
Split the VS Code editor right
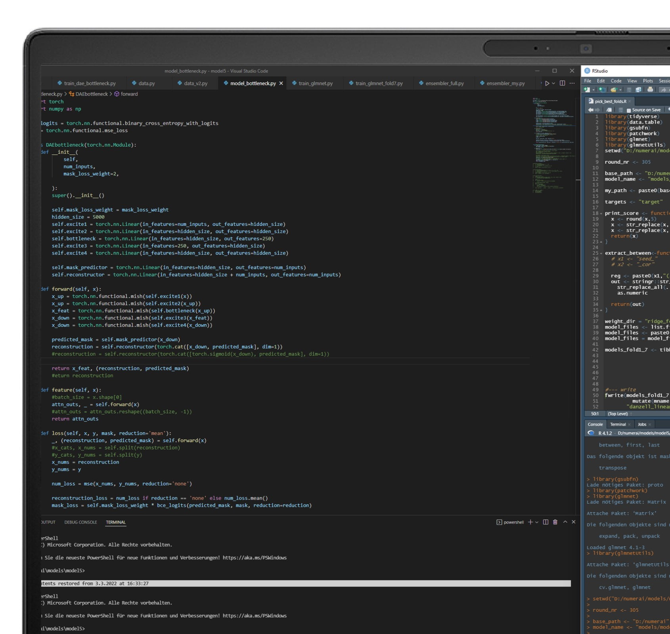point(562,83)
